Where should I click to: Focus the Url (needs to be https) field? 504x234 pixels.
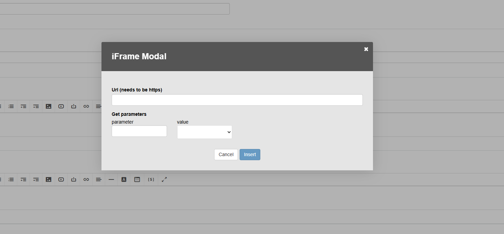(x=237, y=100)
